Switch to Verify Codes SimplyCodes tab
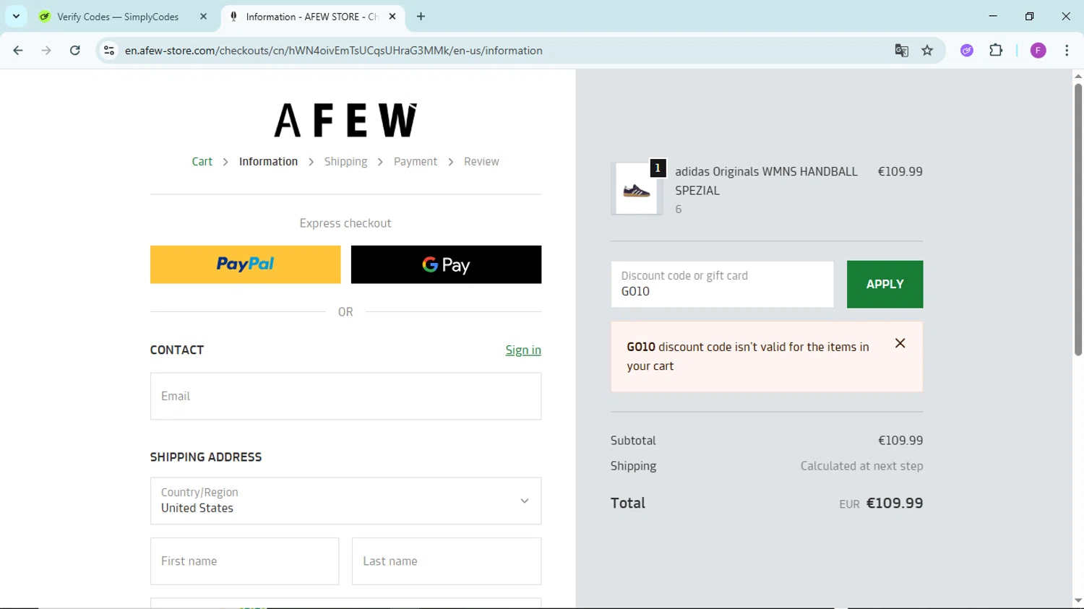Viewport: 1084px width, 609px height. click(118, 17)
